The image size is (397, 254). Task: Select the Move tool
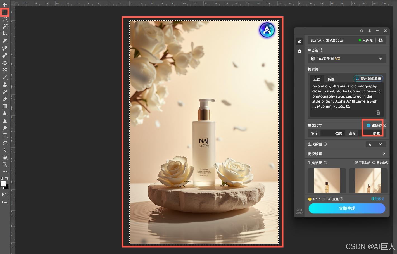point(5,4)
